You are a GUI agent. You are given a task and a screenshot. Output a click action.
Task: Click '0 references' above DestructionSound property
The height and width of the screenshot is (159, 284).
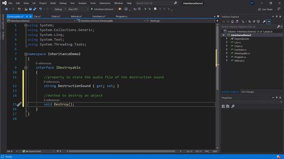51,82
